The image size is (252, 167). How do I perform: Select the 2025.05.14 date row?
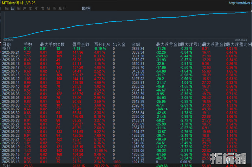(x=11, y=158)
